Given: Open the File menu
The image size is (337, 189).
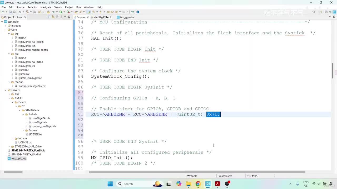Looking at the screenshot, I should (x=3, y=7).
